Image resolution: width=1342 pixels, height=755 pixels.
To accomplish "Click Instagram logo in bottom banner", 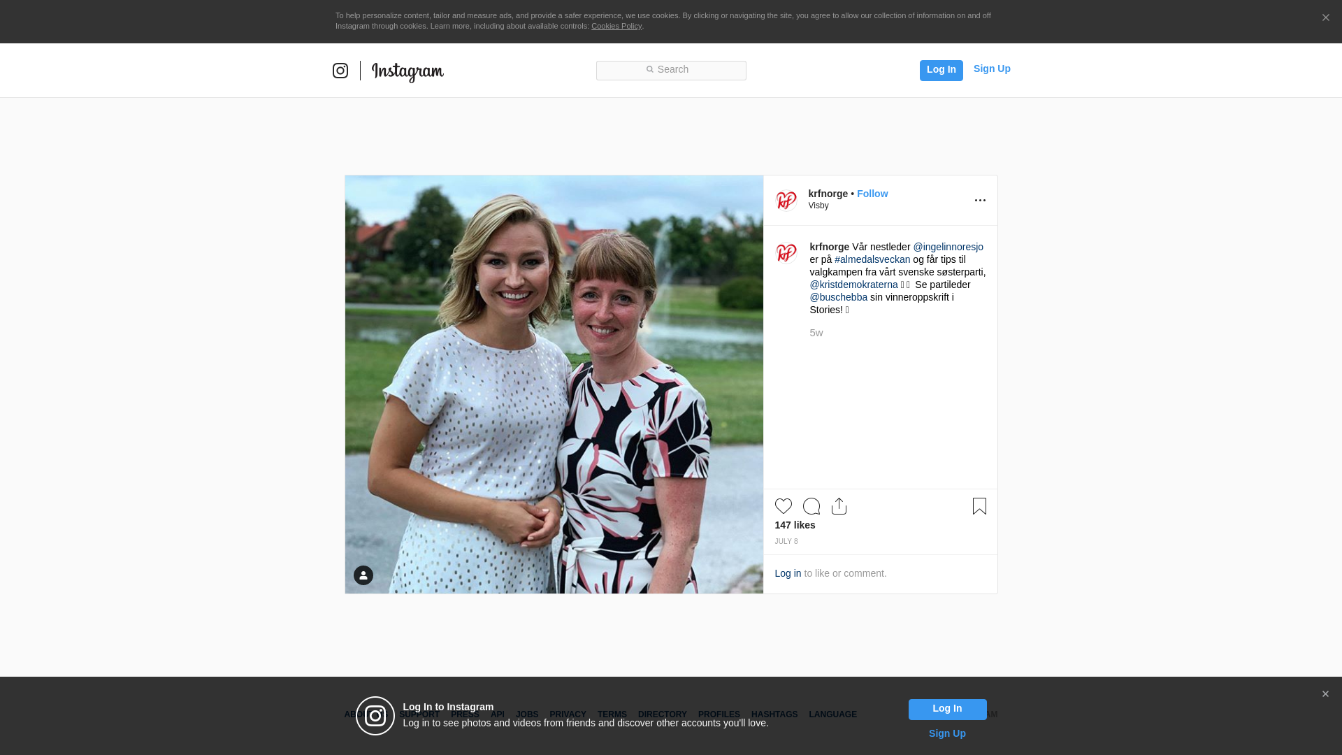I will click(x=375, y=716).
